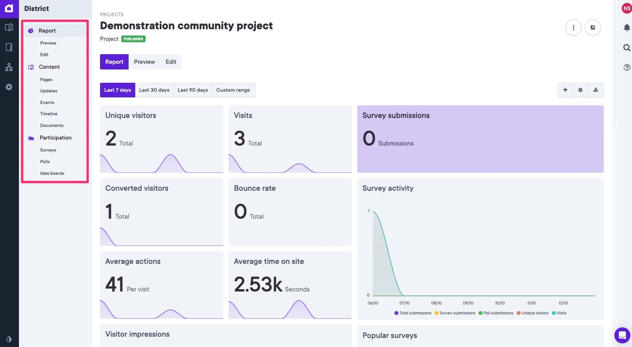Switch to the Preview tab
The height and width of the screenshot is (347, 632).
tap(144, 62)
